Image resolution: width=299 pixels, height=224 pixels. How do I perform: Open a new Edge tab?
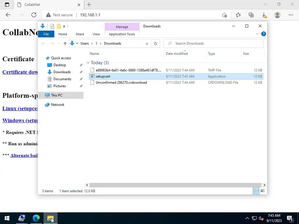click(89, 5)
